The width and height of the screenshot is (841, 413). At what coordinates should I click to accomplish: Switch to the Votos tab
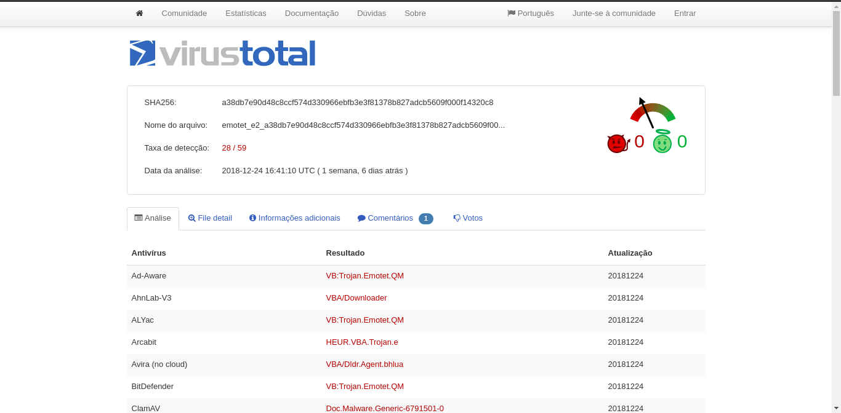pyautogui.click(x=468, y=218)
